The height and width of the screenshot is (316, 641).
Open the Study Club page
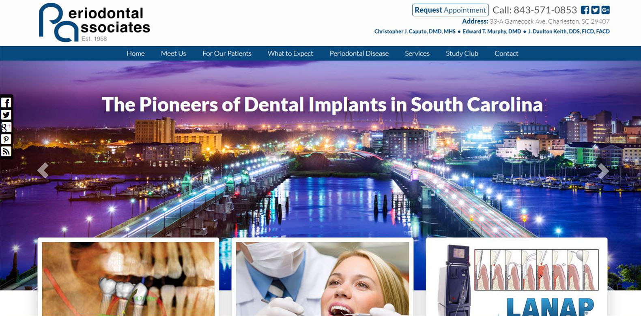click(462, 53)
